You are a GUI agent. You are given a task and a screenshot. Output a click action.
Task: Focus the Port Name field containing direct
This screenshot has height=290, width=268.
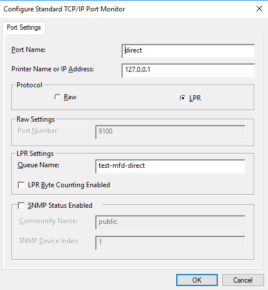[188, 51]
